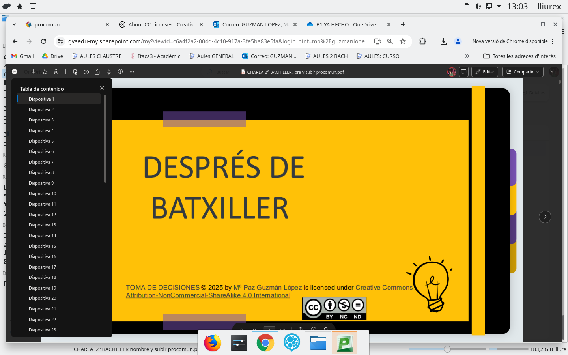Expand the Compartir dropdown
This screenshot has width=568, height=355.
pyautogui.click(x=538, y=72)
